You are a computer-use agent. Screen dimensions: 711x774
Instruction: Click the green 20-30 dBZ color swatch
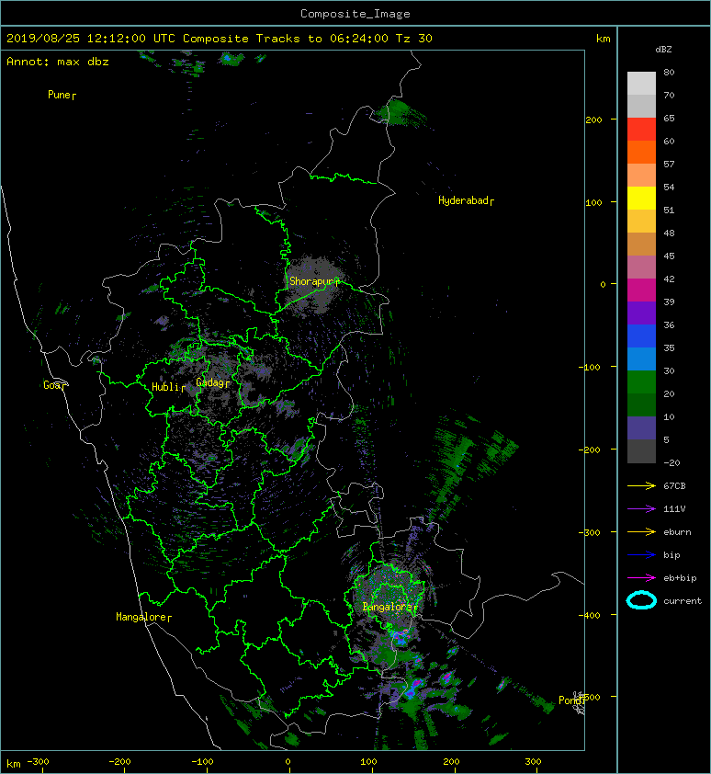tap(641, 381)
